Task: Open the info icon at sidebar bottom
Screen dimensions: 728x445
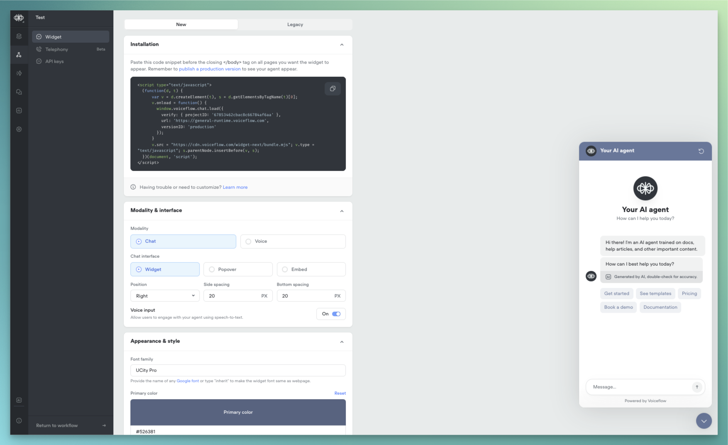Action: 19,421
